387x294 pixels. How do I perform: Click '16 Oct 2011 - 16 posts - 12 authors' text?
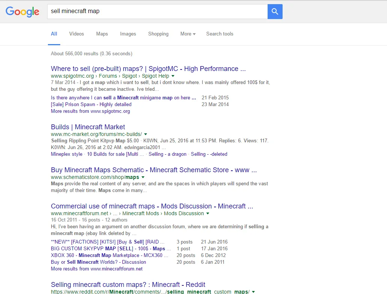pos(89,220)
